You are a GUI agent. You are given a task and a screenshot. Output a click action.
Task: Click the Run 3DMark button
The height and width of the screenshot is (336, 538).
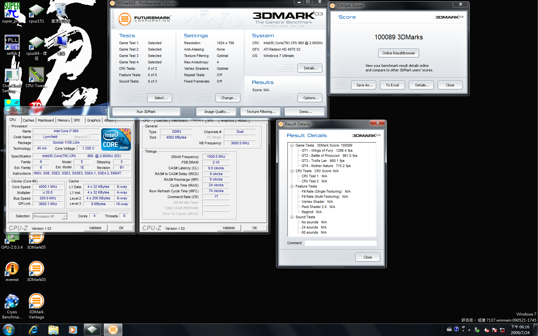146,112
